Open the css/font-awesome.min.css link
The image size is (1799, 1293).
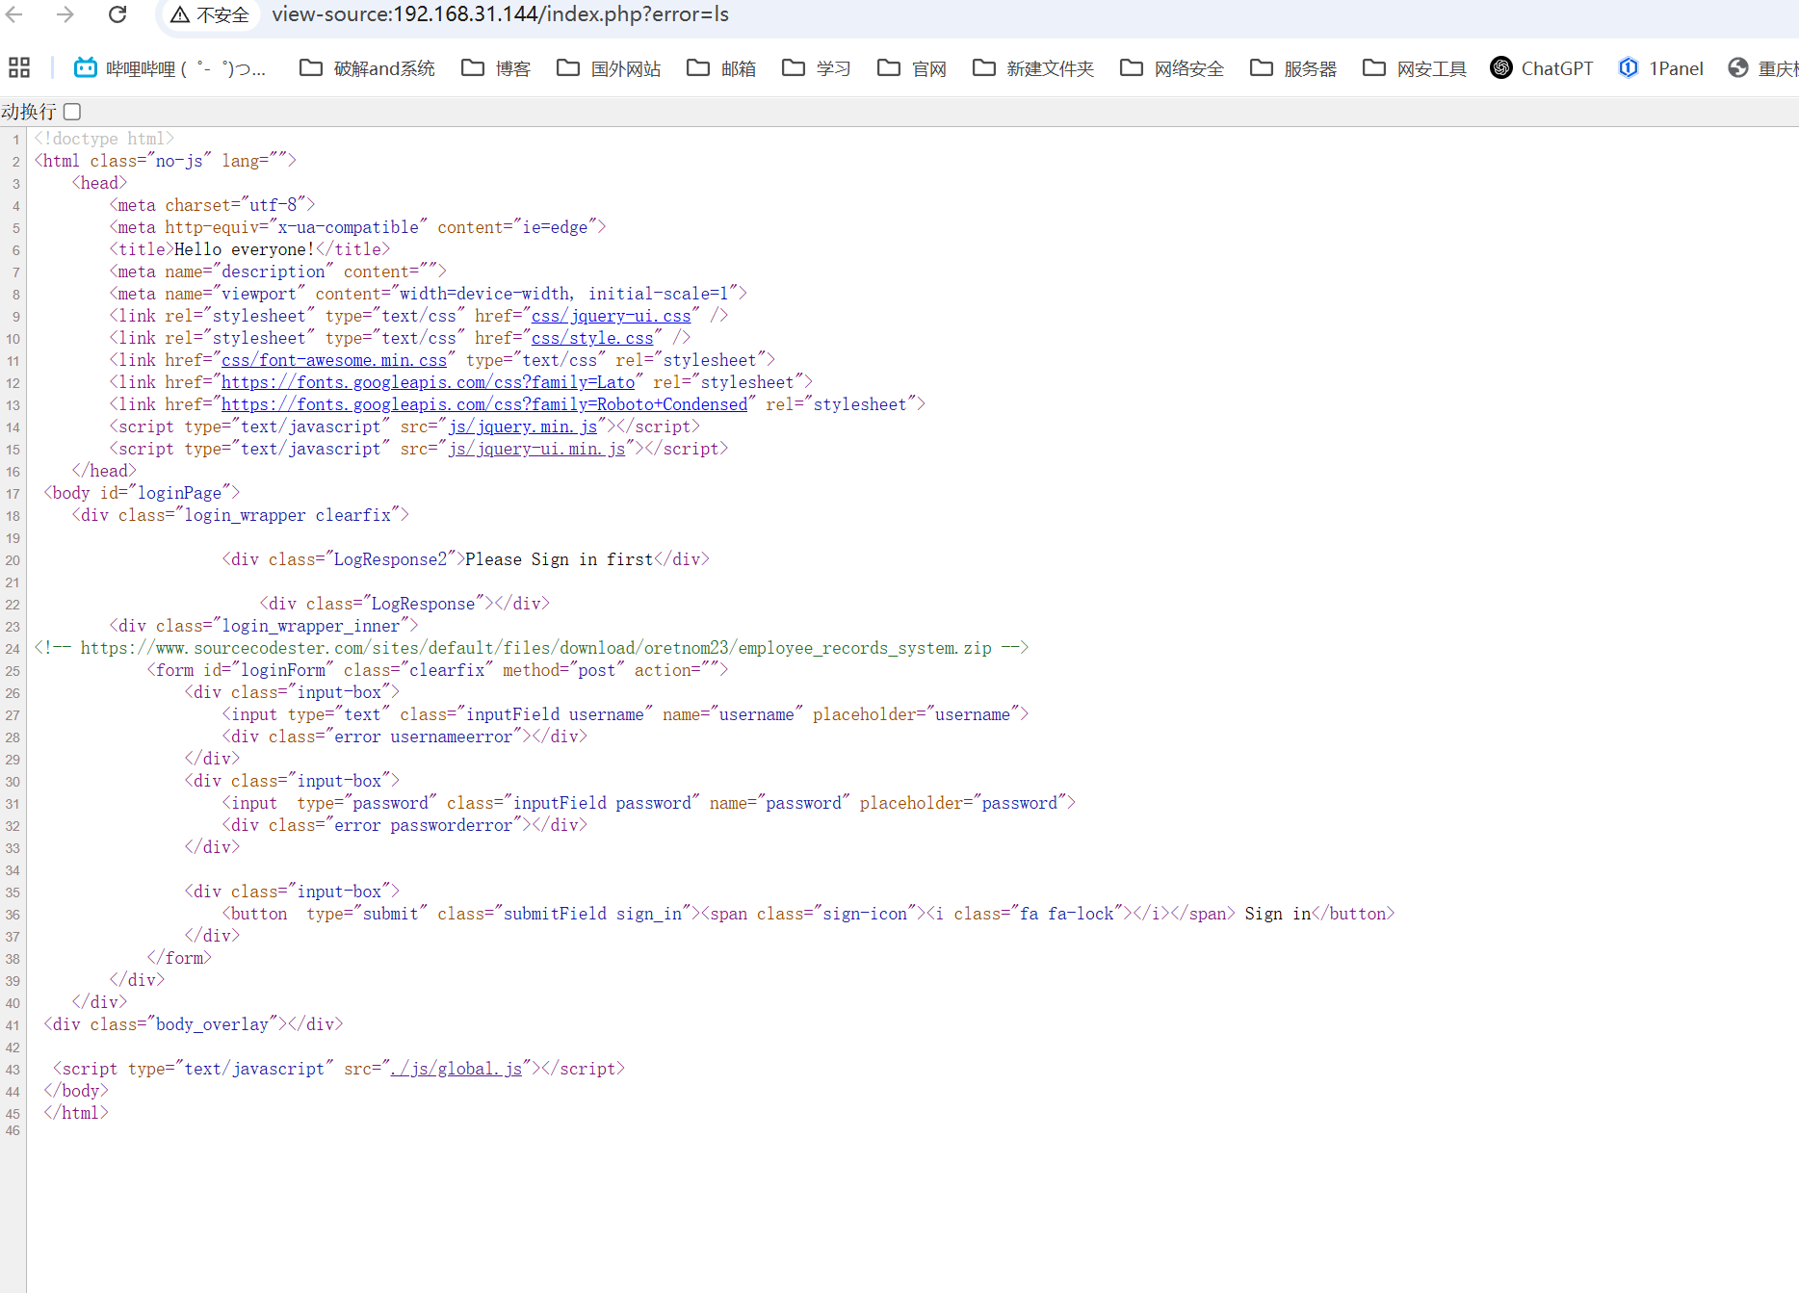[334, 360]
